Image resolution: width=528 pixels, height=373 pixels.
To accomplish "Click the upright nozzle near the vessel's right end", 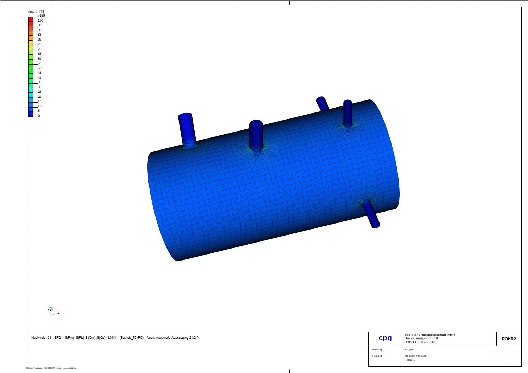I will 347,113.
